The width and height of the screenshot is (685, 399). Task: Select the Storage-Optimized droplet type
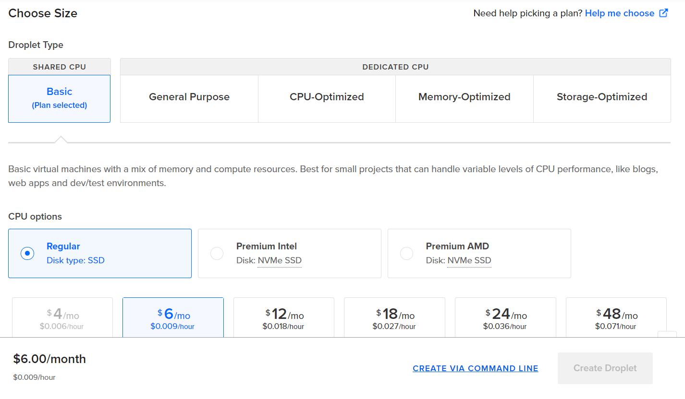[601, 97]
